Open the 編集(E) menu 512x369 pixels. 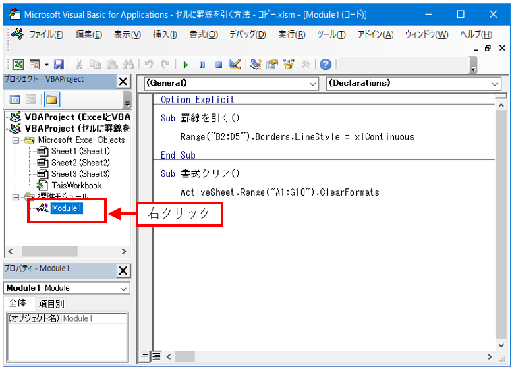88,34
